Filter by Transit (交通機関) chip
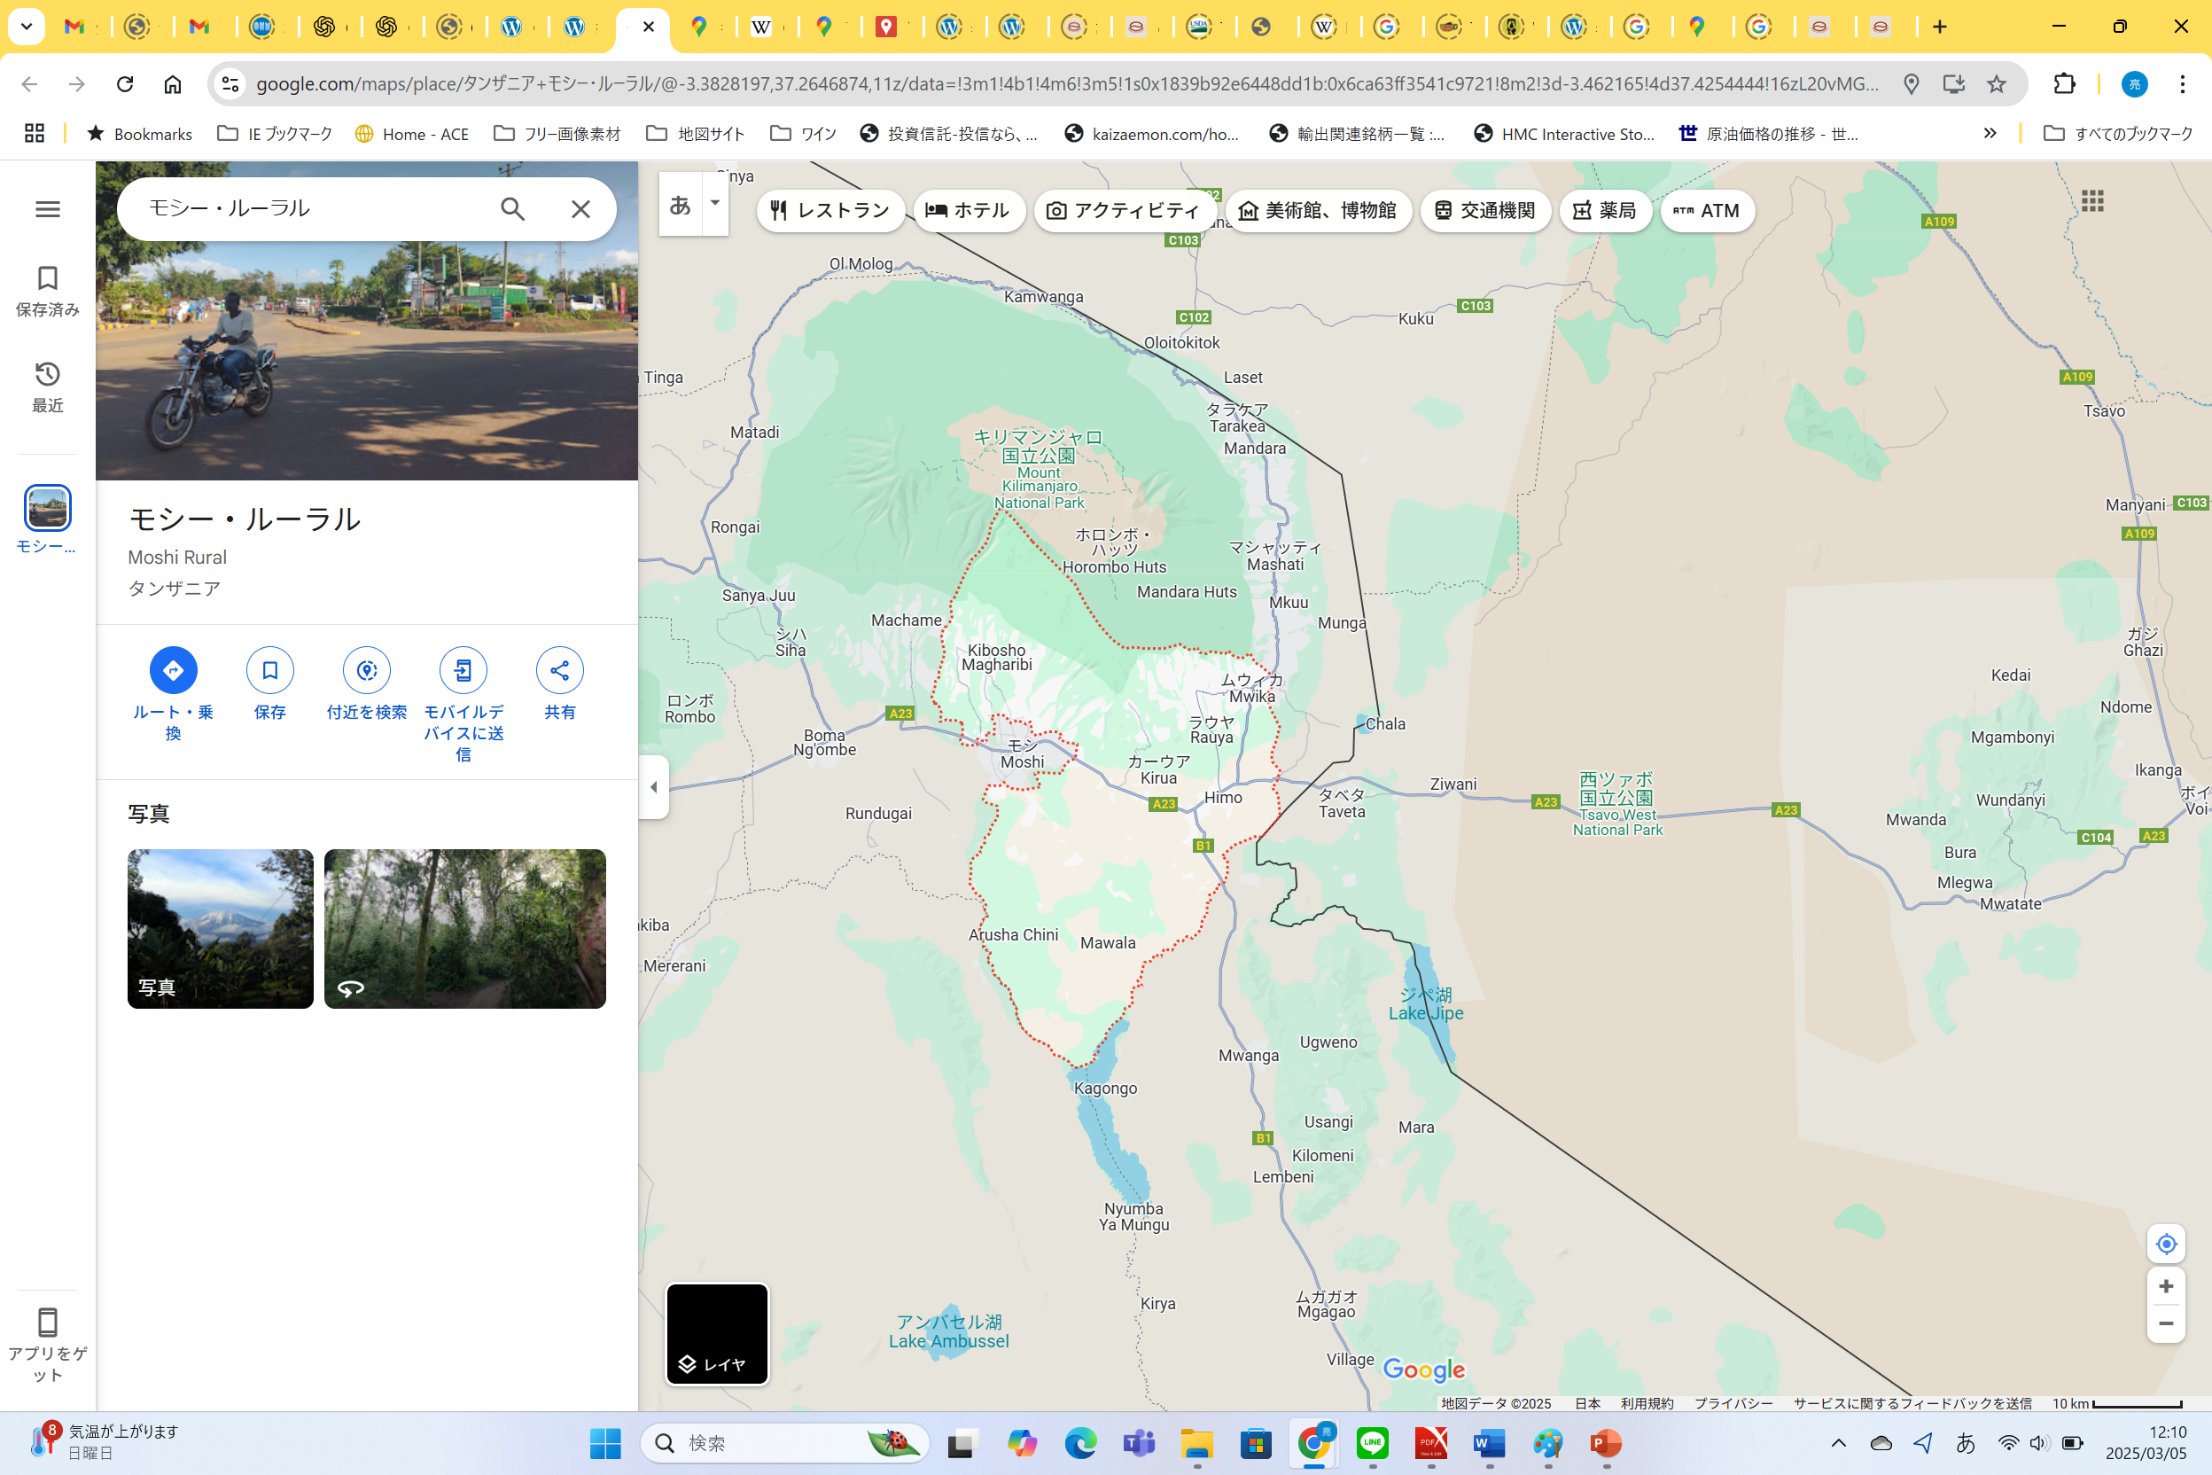The width and height of the screenshot is (2212, 1475). coord(1485,211)
